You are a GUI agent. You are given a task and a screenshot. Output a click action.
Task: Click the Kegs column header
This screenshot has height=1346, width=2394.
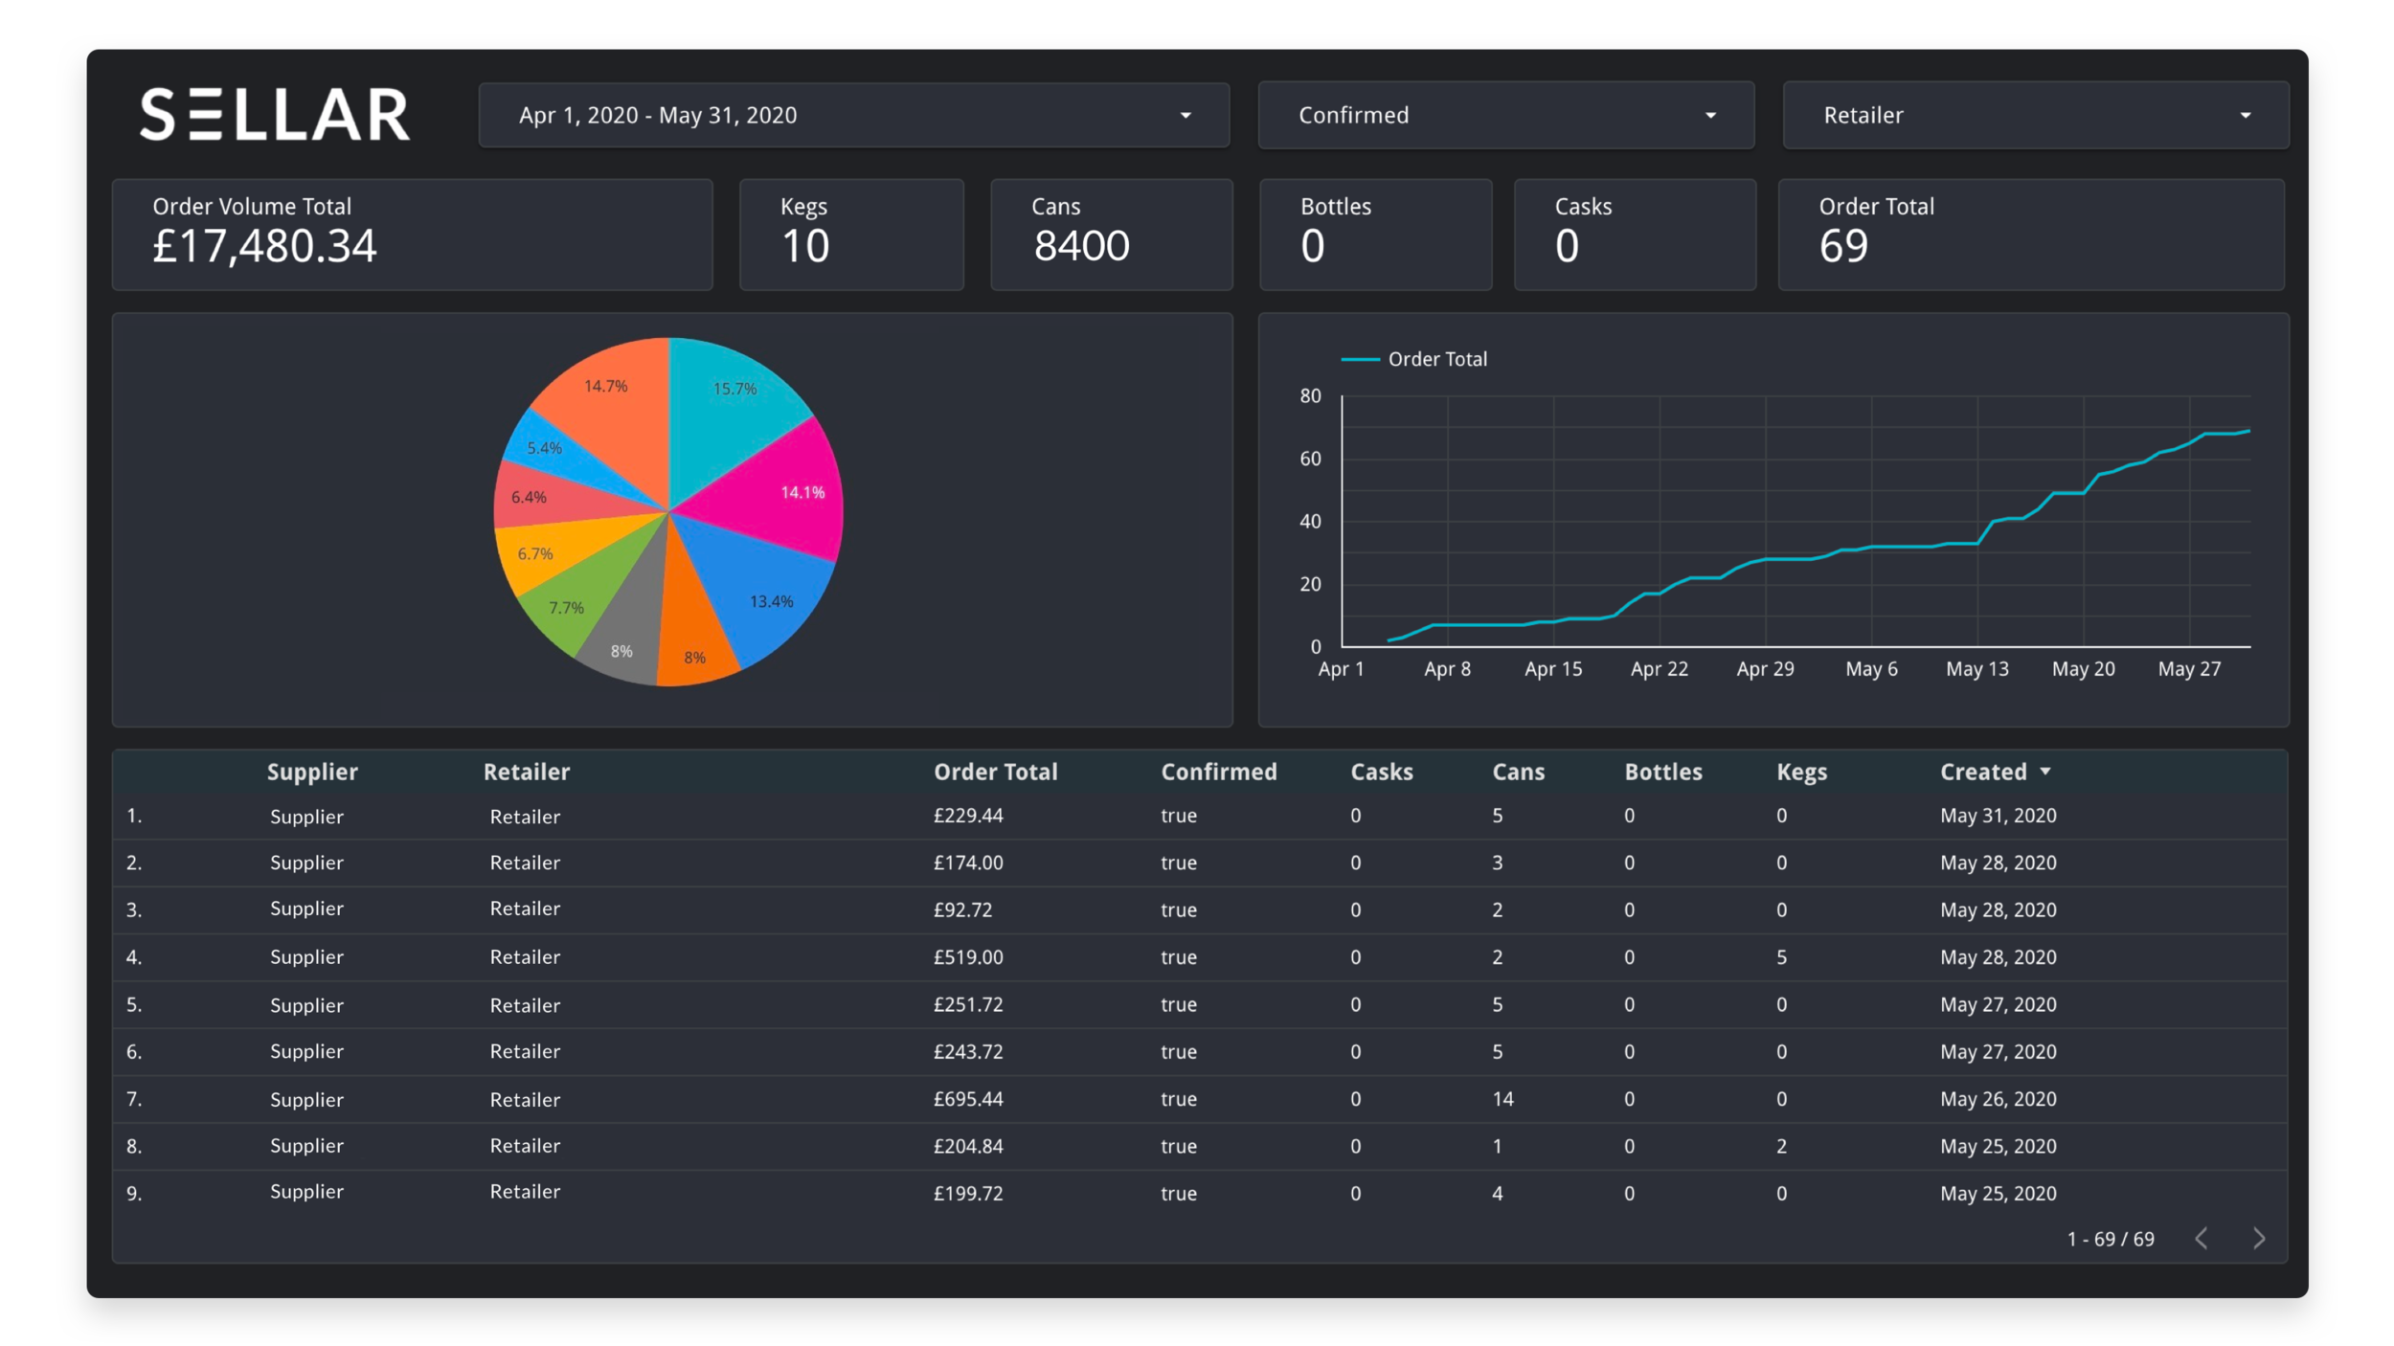(1801, 772)
